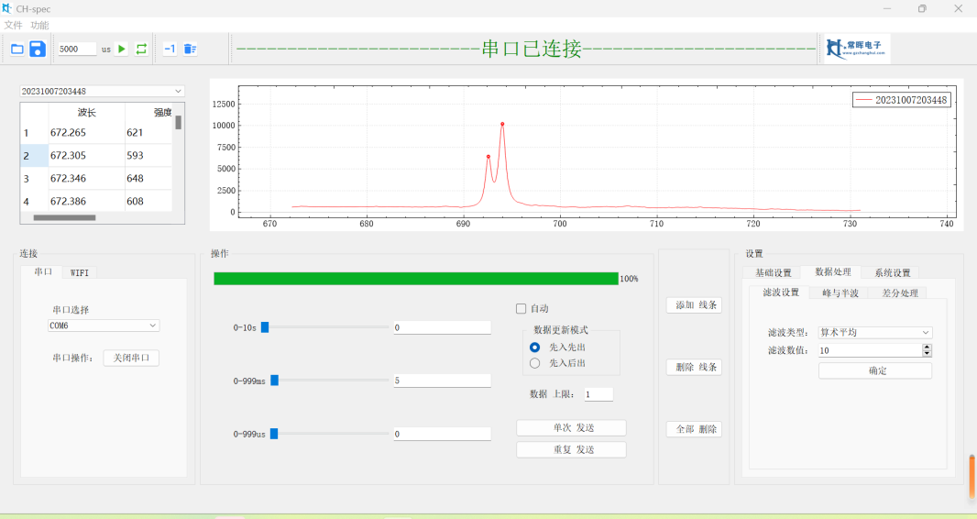Select wavelength cell 672.305
977x519 pixels.
[86, 156]
